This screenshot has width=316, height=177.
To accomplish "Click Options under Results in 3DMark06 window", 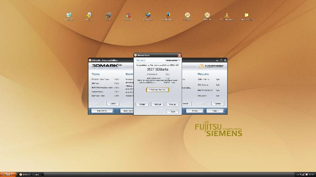I will (x=218, y=104).
